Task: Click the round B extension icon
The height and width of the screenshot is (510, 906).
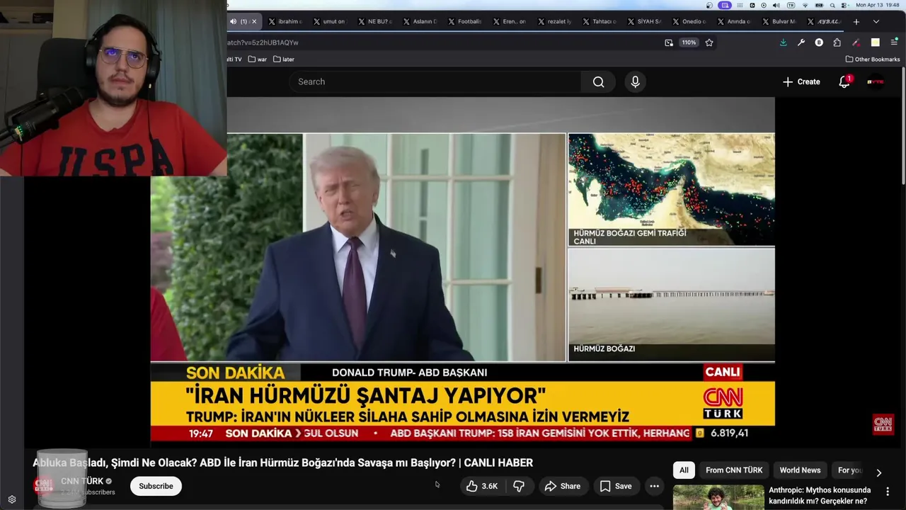Action: [819, 42]
